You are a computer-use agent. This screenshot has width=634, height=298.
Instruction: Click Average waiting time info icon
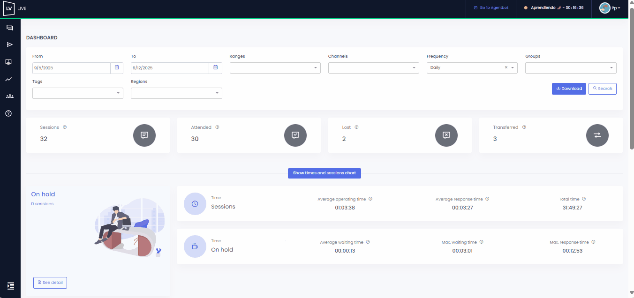368,242
